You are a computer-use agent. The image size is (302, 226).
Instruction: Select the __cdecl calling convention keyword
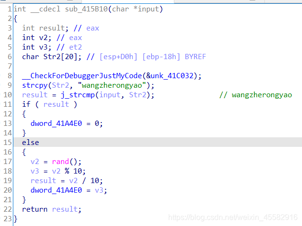tap(45, 9)
